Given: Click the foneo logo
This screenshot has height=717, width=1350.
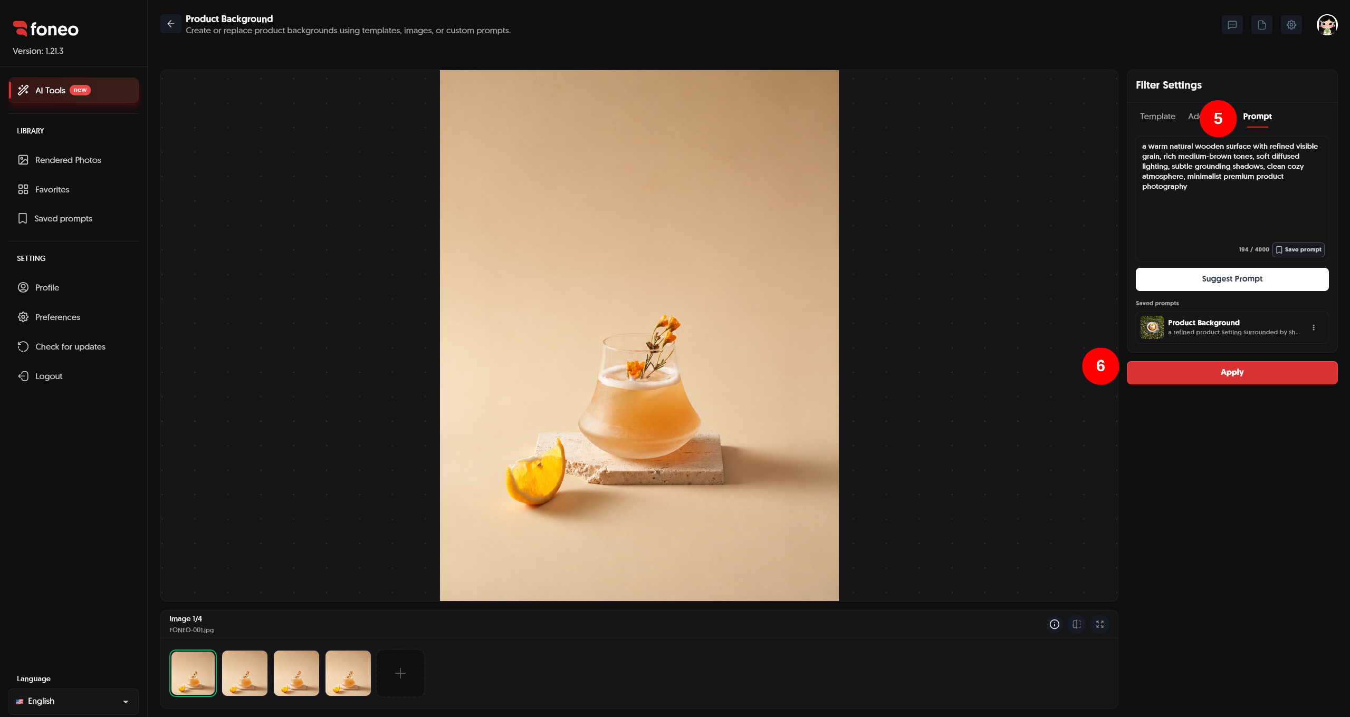Looking at the screenshot, I should point(46,29).
